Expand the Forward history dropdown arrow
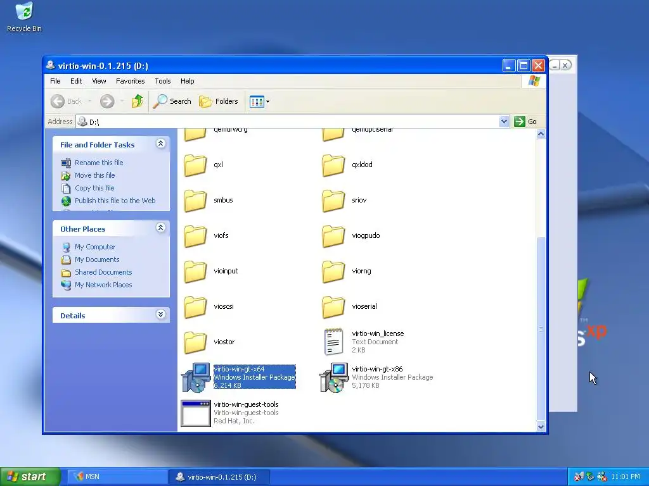649x486 pixels. (x=122, y=101)
